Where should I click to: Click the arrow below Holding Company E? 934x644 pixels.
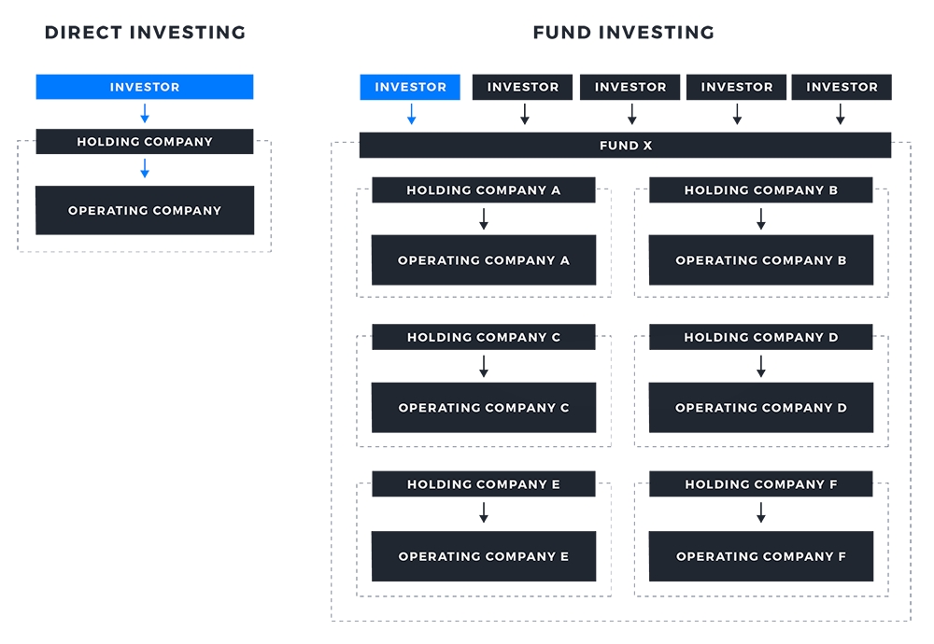tap(483, 513)
